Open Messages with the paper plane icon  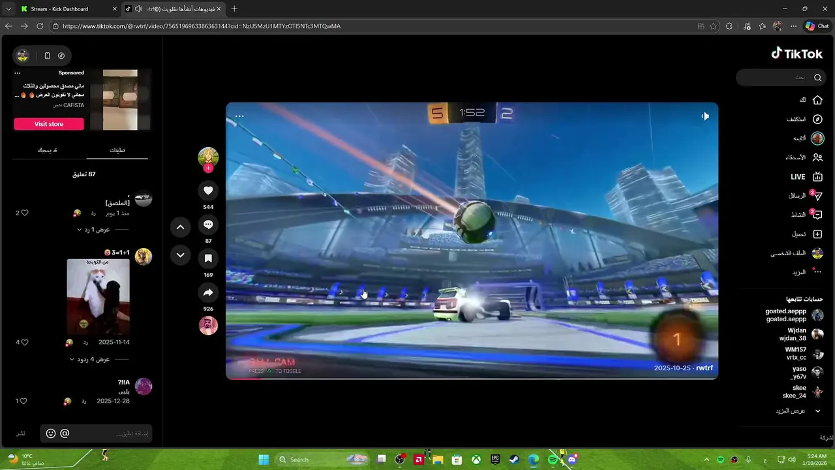pos(817,196)
